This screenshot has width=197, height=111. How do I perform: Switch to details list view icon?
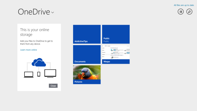(x=181, y=12)
